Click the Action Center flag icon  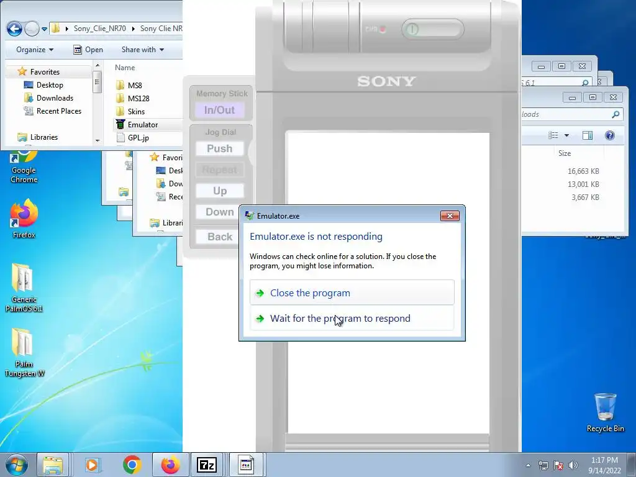(558, 465)
